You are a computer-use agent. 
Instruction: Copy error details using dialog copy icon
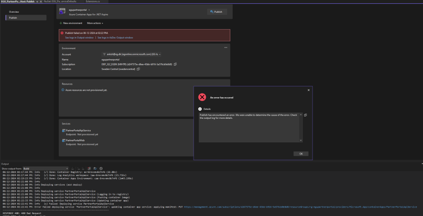305,115
